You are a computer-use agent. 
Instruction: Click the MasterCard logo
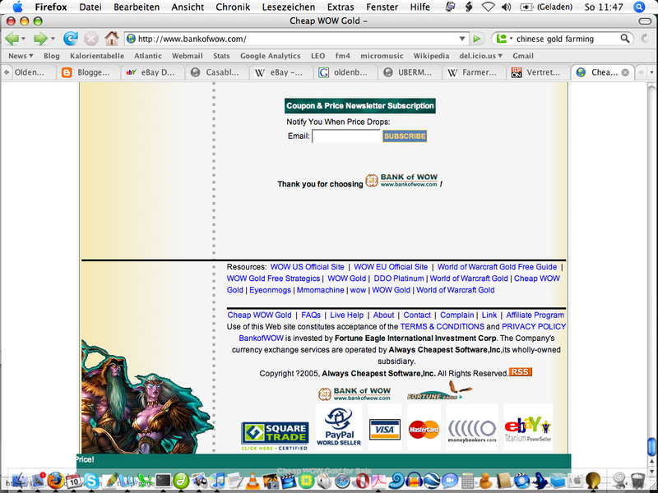(x=424, y=429)
